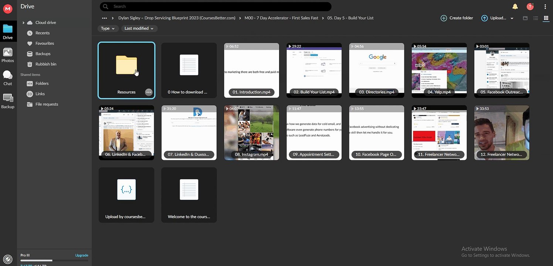Open the Chat section
This screenshot has height=266, width=553.
pos(8,78)
